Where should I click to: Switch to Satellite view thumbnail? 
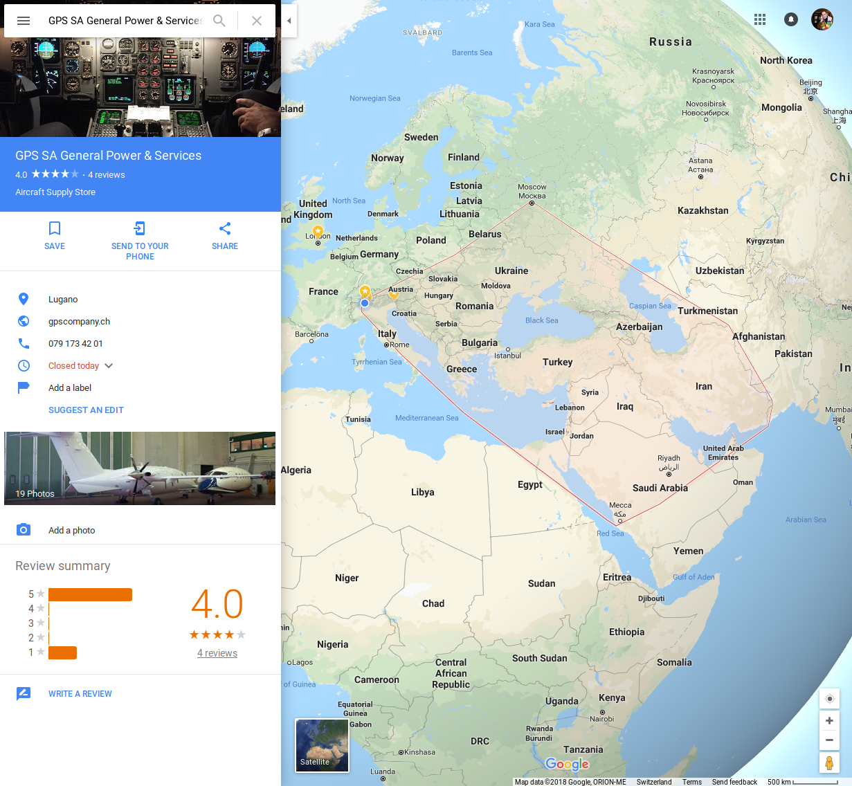[323, 745]
